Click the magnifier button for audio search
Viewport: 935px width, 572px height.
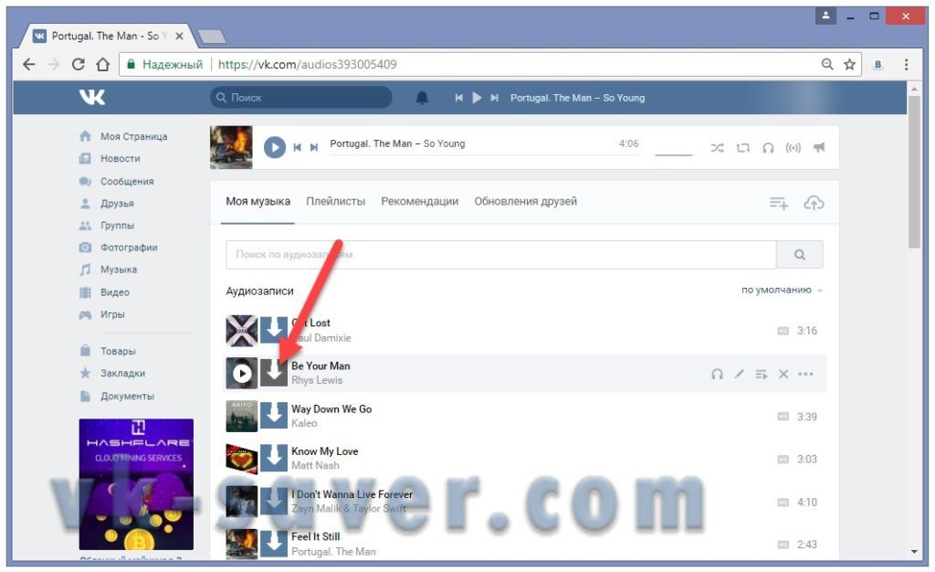800,255
